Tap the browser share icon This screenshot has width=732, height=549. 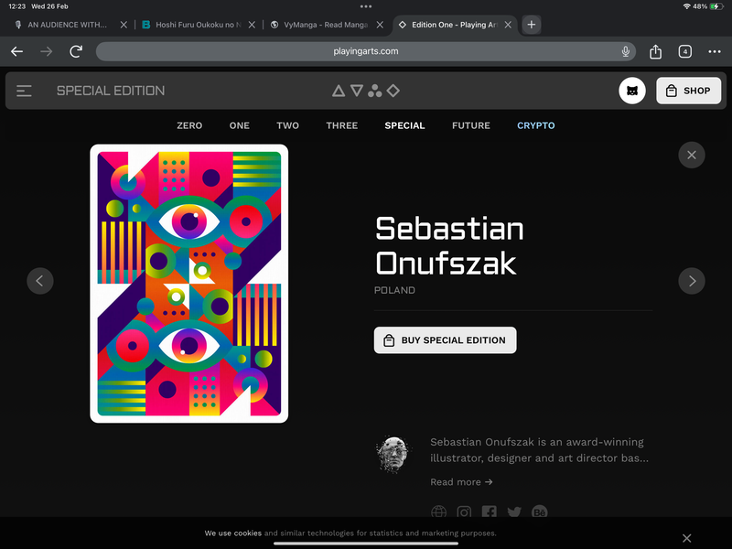tap(655, 51)
